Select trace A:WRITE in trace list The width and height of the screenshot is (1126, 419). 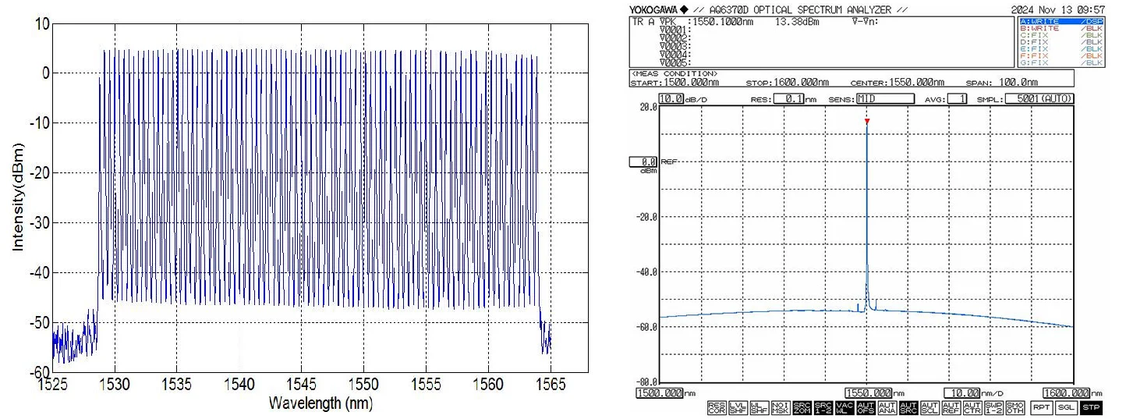click(1061, 21)
